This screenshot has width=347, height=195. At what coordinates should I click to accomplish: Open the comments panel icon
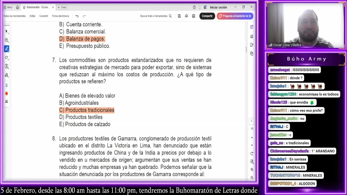tap(252, 36)
